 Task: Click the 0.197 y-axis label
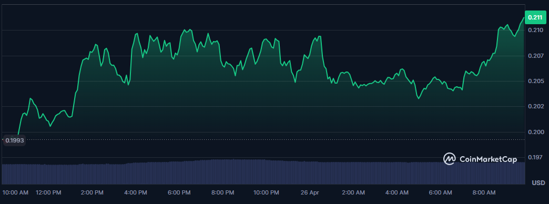tap(536, 157)
